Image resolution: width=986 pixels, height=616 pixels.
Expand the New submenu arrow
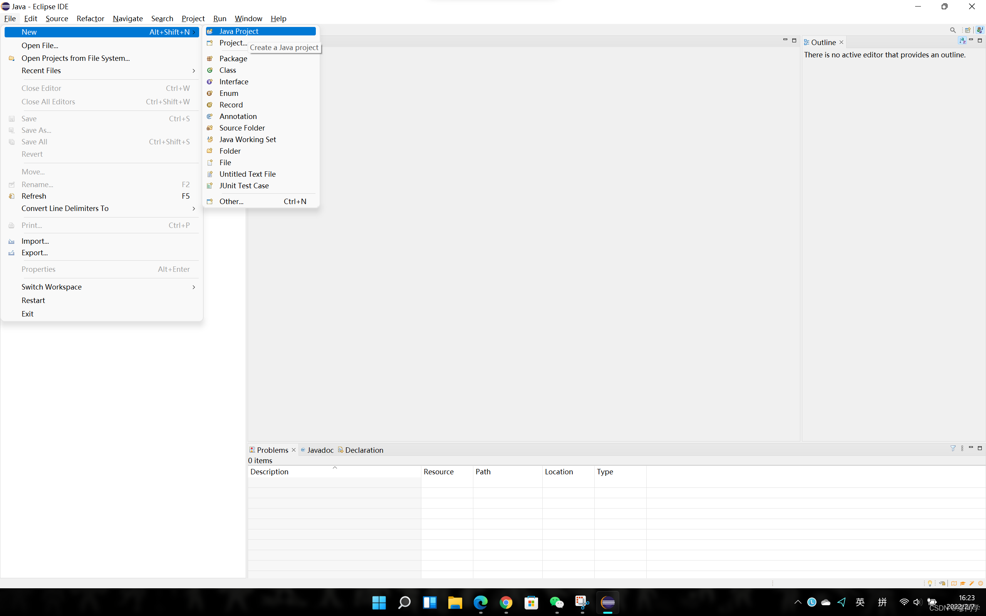(x=194, y=32)
